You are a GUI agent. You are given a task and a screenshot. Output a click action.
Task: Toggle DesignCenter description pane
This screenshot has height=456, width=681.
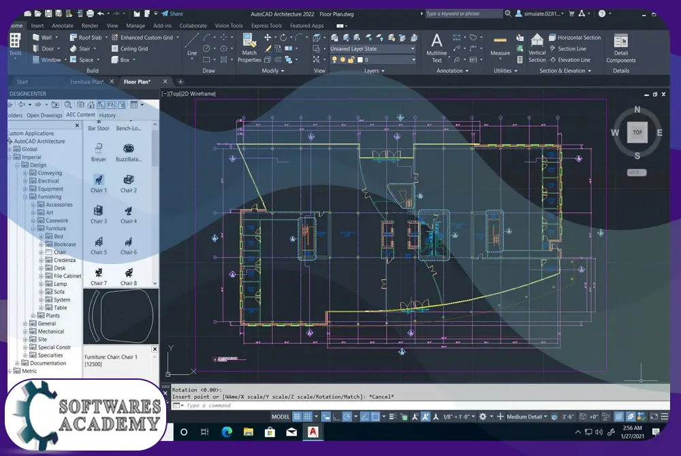[x=122, y=105]
